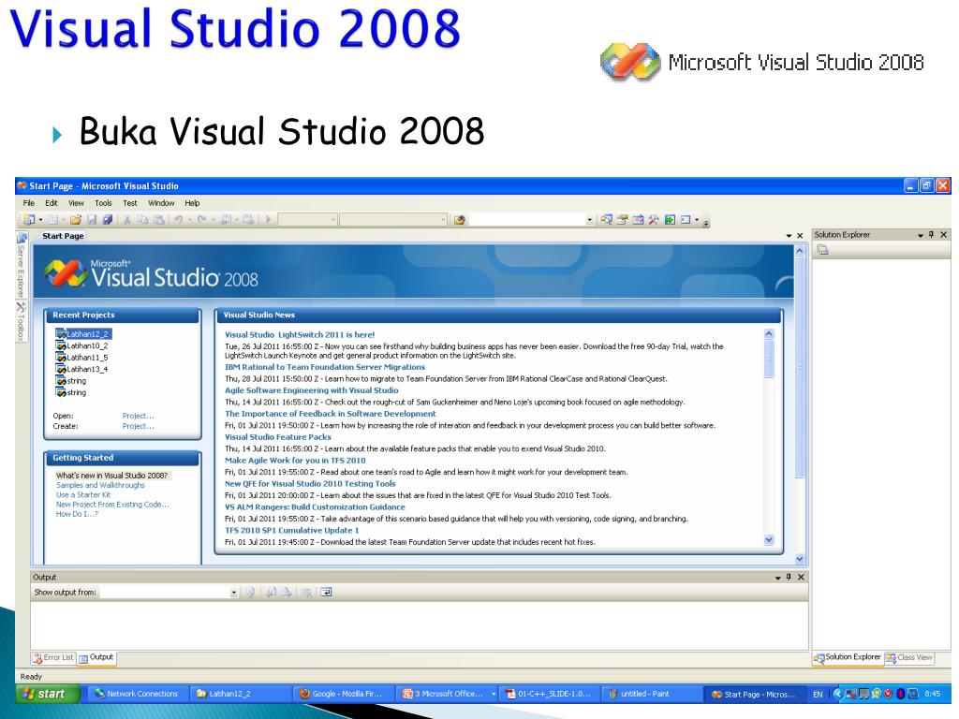Open the Start Page toolbar icon
Screen dimensions: 959x719
pos(670,219)
